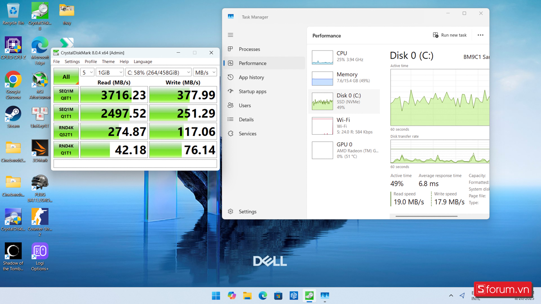Screen dimensions: 541x304
Task: Open Shadow of the Tomb Raider shortcut
Action: [x=13, y=257]
